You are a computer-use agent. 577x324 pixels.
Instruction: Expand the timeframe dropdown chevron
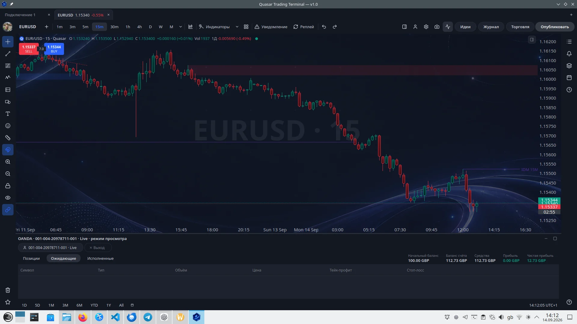coord(181,27)
